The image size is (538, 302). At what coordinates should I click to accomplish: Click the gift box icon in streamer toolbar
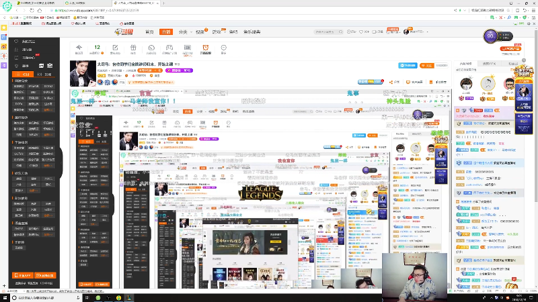133,48
